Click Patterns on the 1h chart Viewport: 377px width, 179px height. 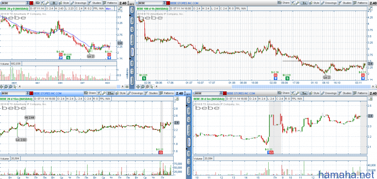[361, 3]
